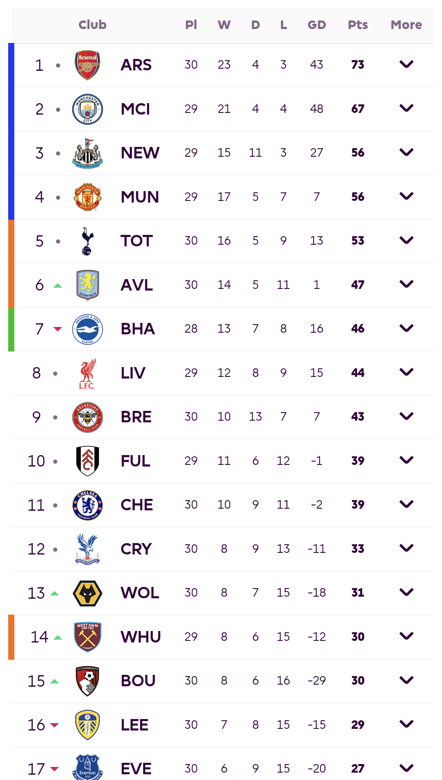Click the Arsenal club crest
This screenshot has height=780, width=442.
[x=87, y=65]
